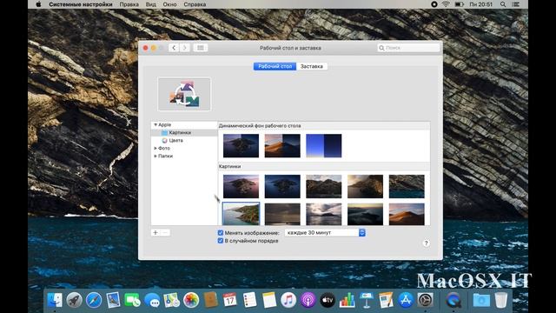This screenshot has height=313, width=556.
Task: Choose blue gradient dynamic wallpaper
Action: coord(324,145)
